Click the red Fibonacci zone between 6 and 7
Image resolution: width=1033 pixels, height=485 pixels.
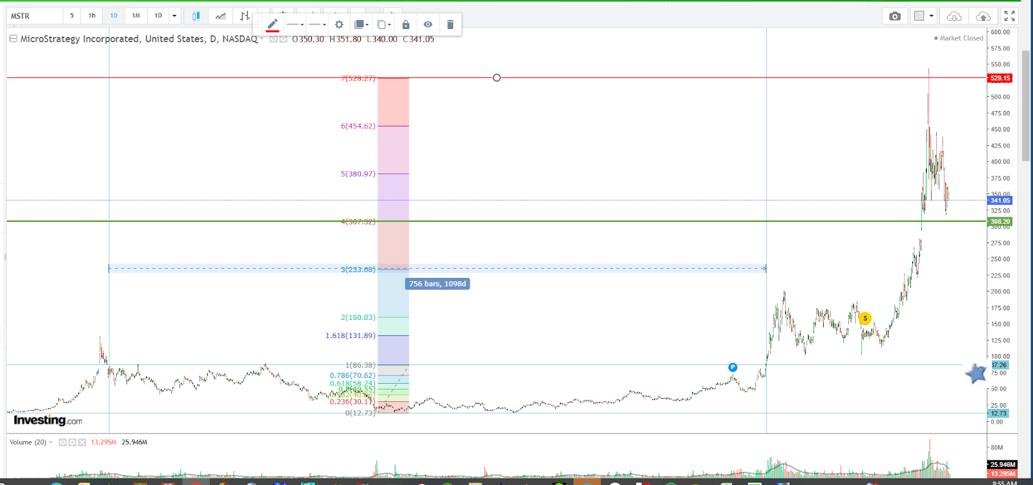click(393, 102)
